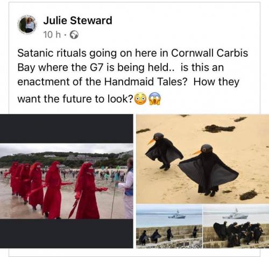Click the front bird-costume figure with spread cape
This screenshot has height=257, width=269.
(208, 170)
